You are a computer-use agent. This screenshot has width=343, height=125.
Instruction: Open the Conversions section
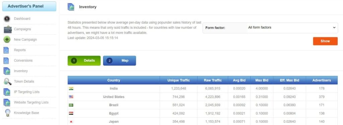23,60
